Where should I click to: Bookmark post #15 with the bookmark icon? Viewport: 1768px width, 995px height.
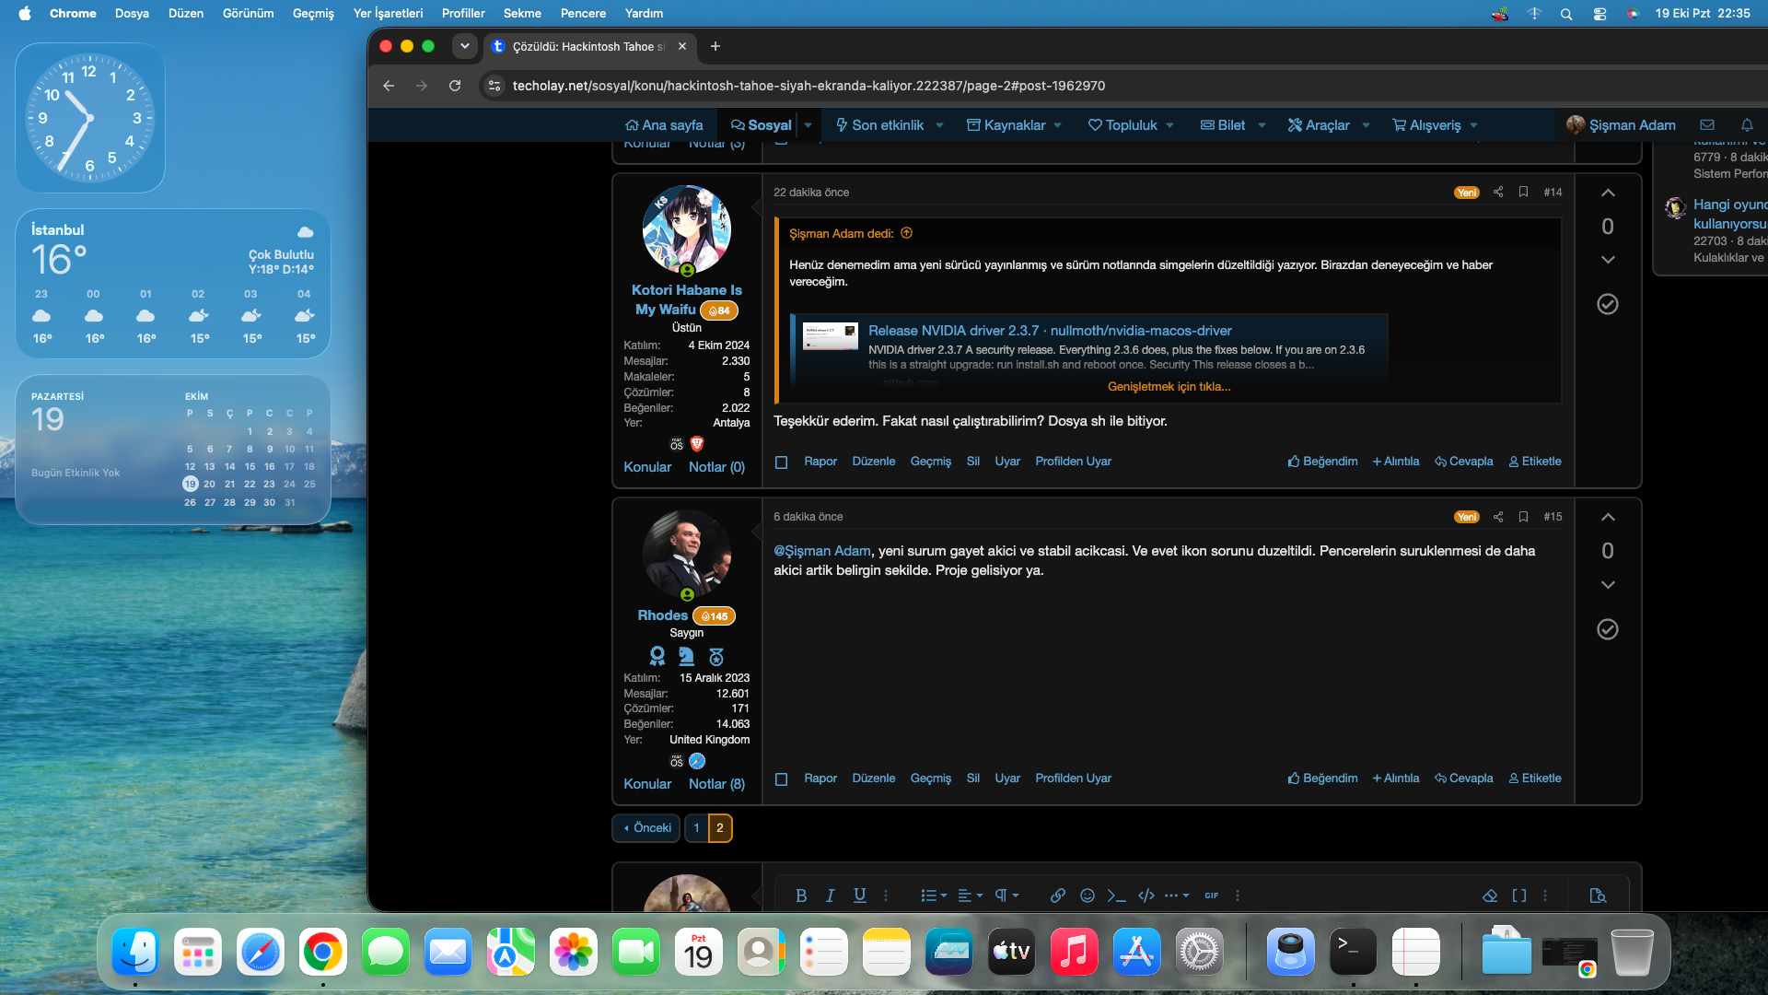click(x=1523, y=517)
